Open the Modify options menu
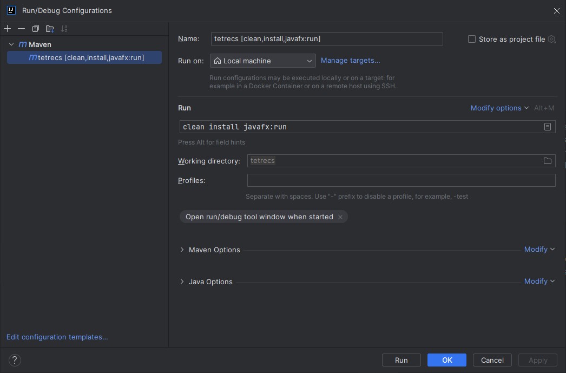The height and width of the screenshot is (373, 566). pos(498,108)
